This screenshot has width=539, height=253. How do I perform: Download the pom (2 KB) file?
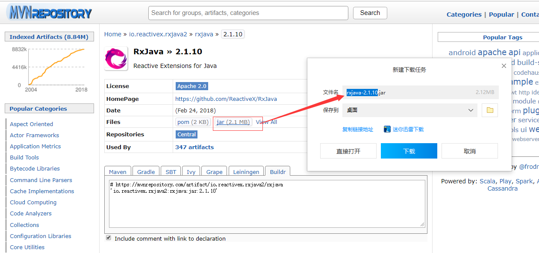coord(193,122)
